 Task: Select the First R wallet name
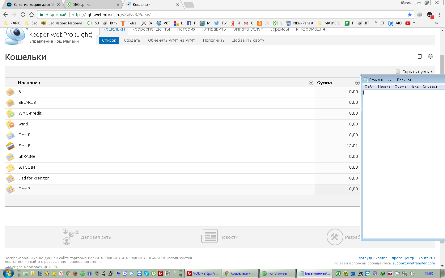25,146
